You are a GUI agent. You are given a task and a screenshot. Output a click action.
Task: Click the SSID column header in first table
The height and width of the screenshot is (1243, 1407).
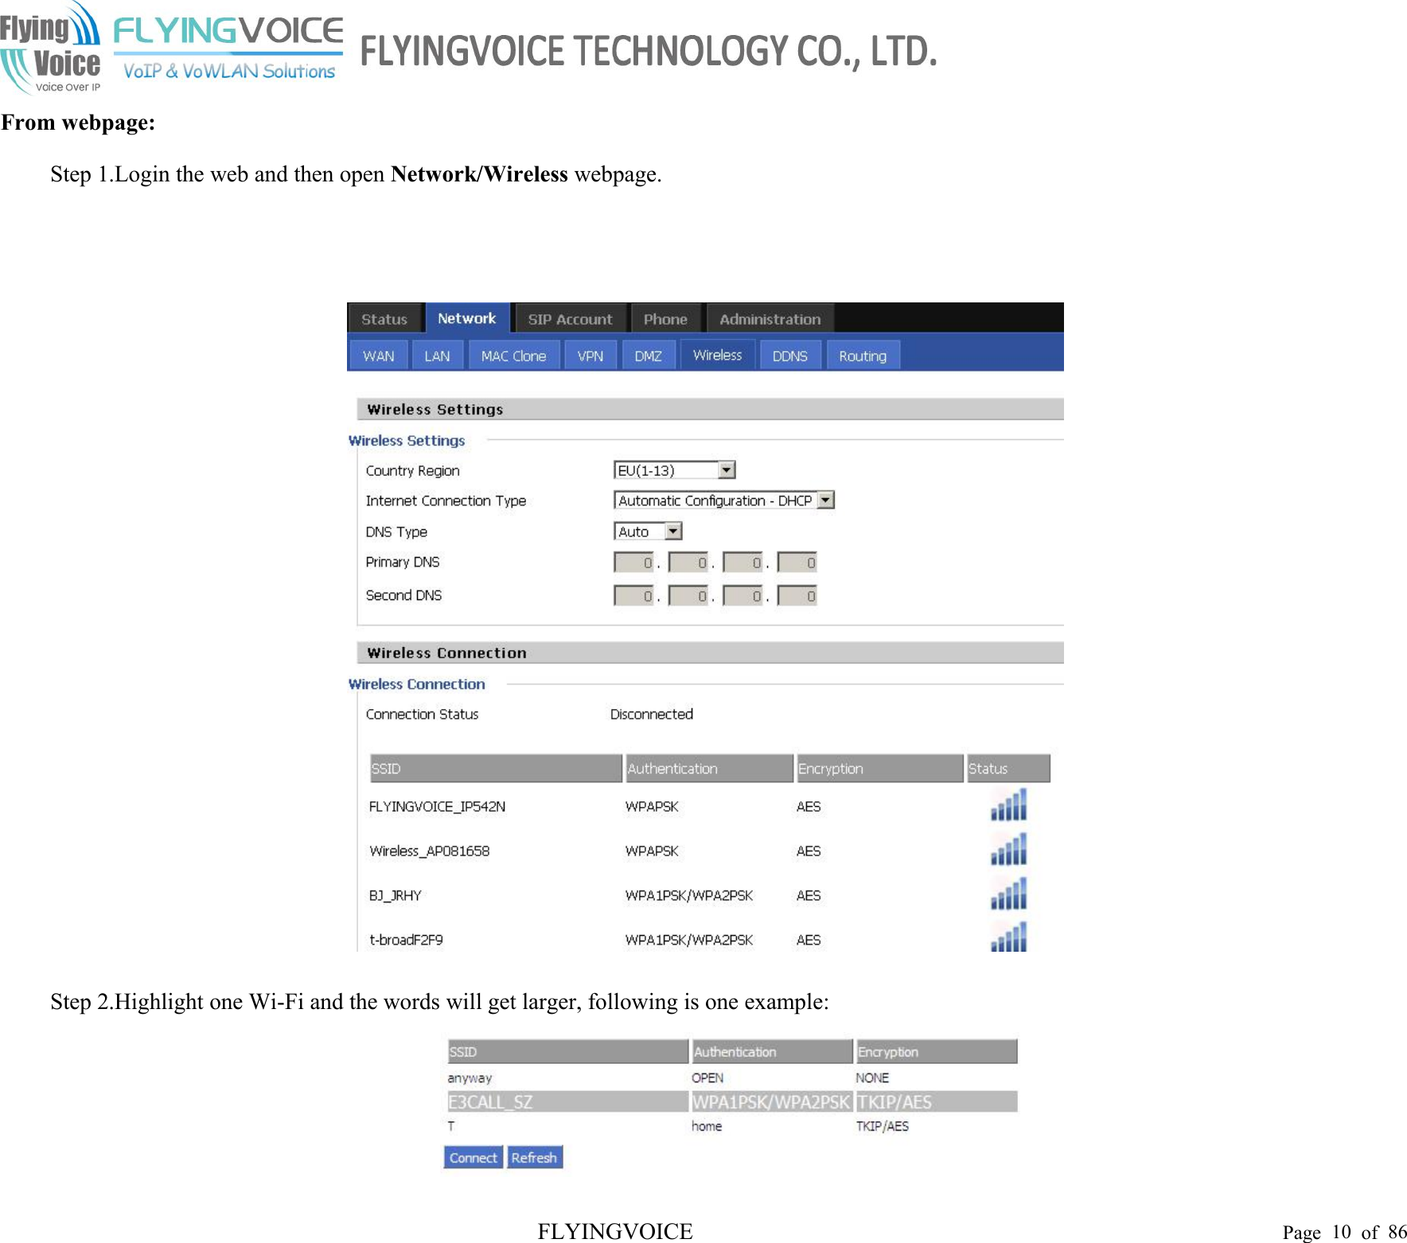point(496,769)
